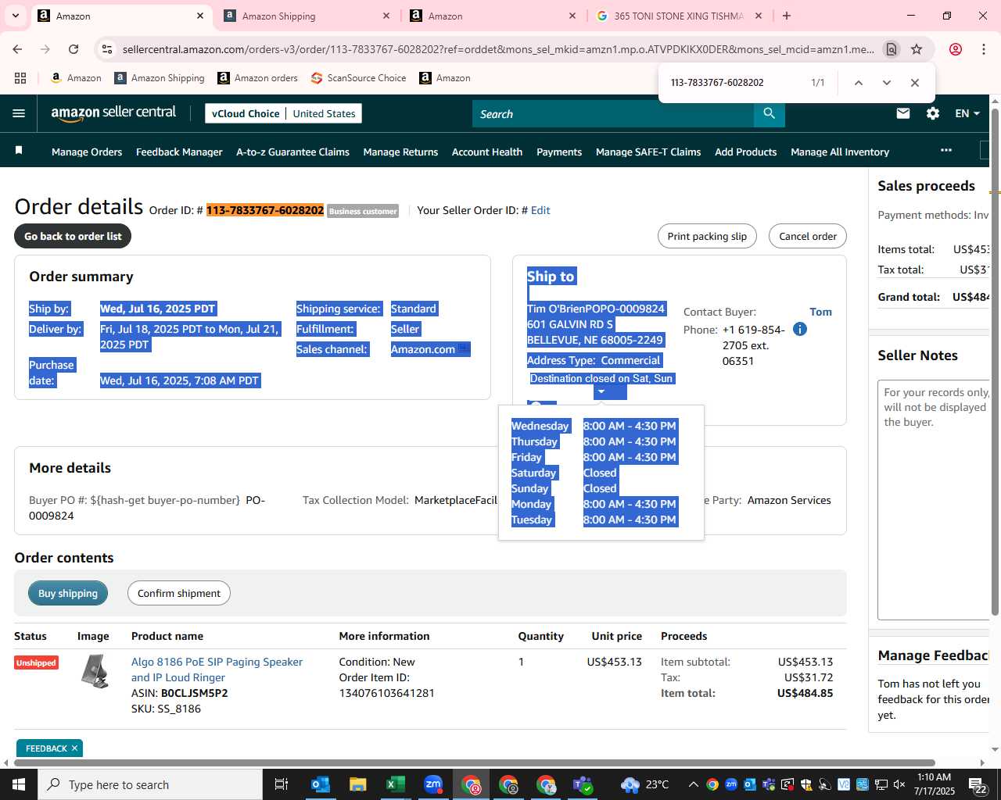Open Payments menu item
This screenshot has height=800, width=1001.
click(x=559, y=152)
